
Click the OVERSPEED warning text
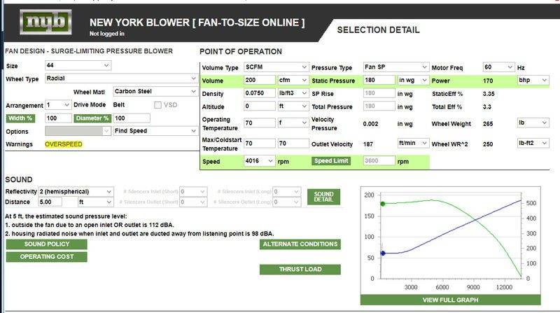click(x=64, y=144)
